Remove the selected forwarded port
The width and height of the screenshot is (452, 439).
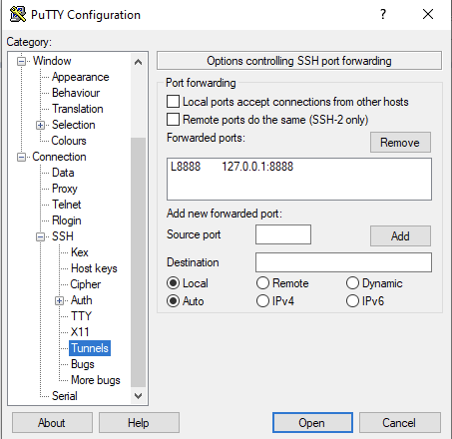click(x=400, y=143)
